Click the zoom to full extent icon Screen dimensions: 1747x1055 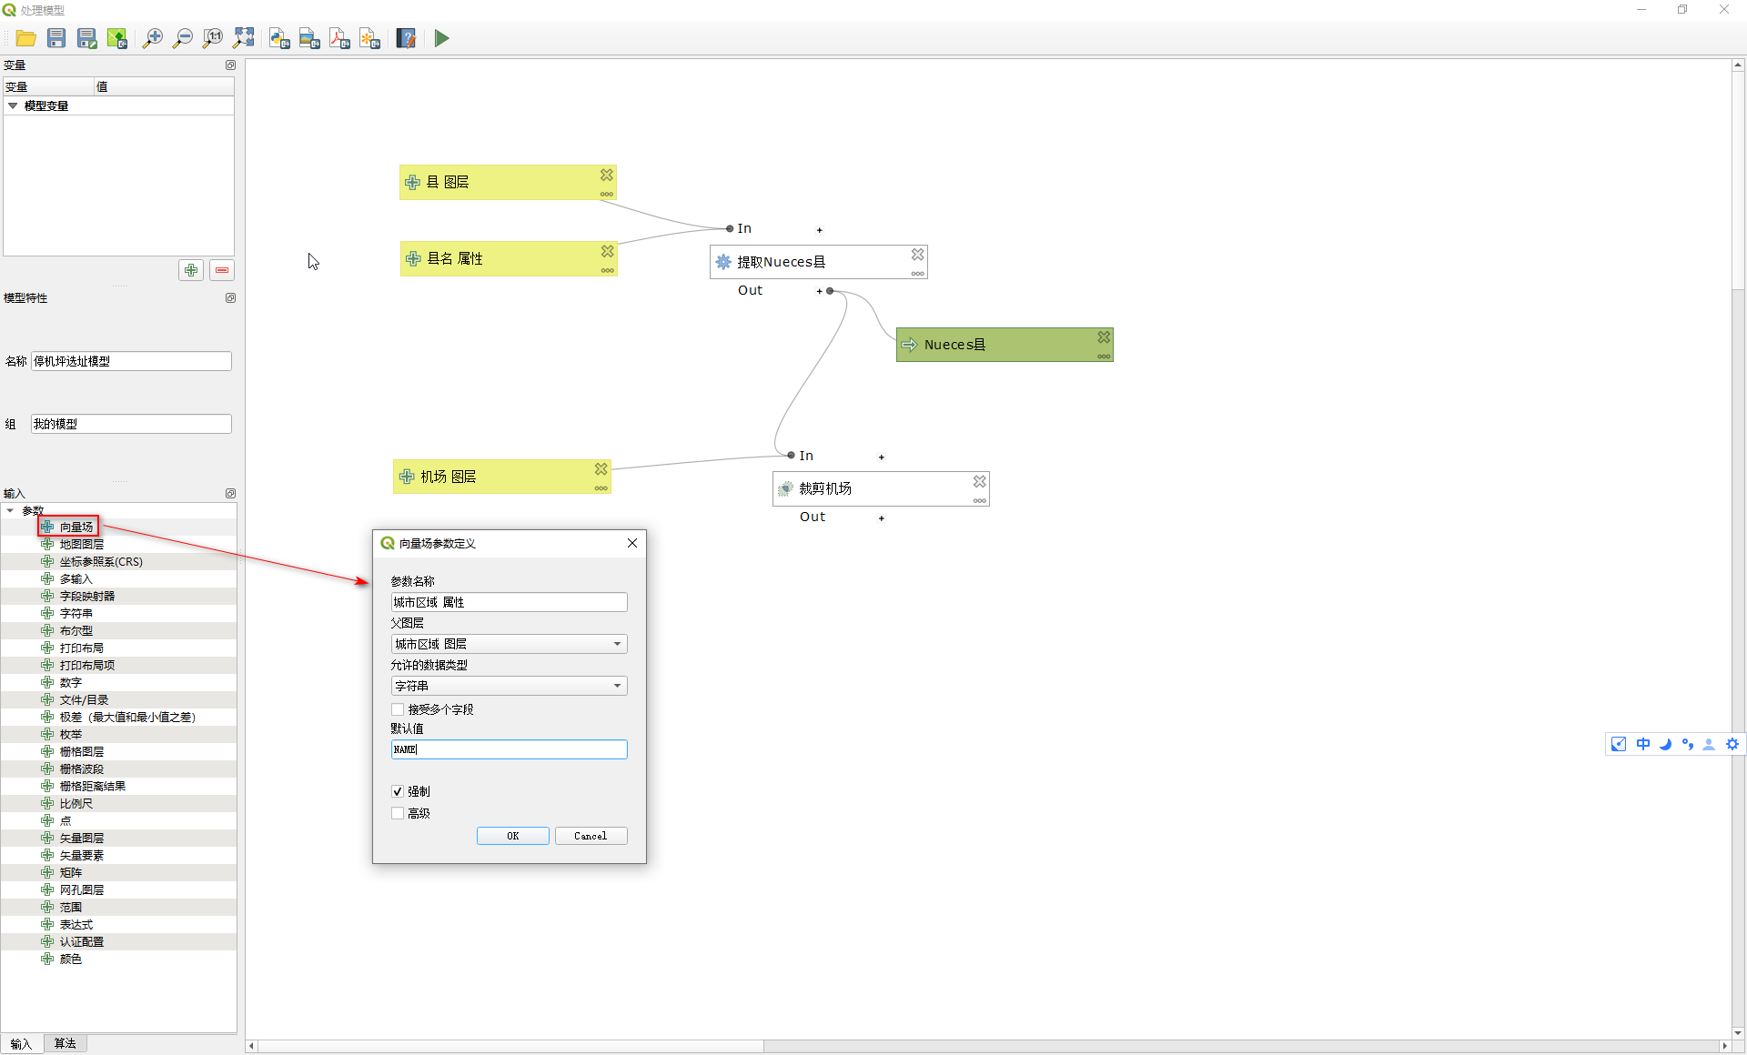coord(243,38)
